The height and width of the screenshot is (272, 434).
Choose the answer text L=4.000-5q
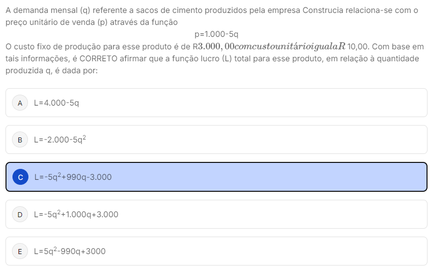coord(56,103)
